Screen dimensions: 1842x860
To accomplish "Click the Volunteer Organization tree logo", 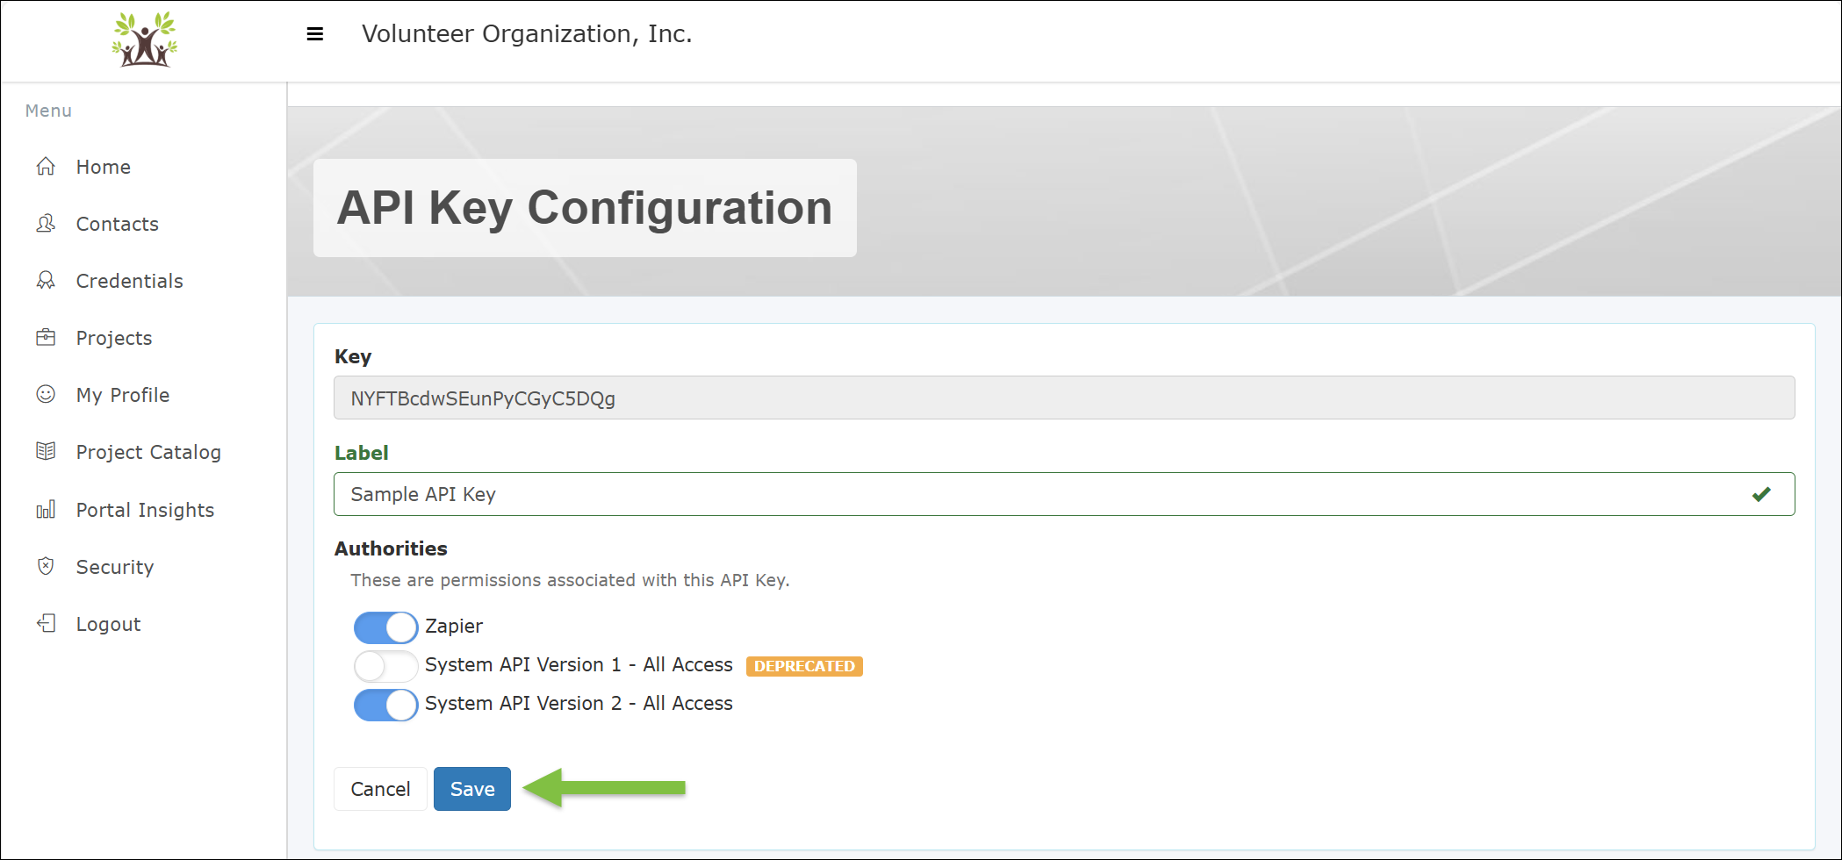I will coord(145,39).
